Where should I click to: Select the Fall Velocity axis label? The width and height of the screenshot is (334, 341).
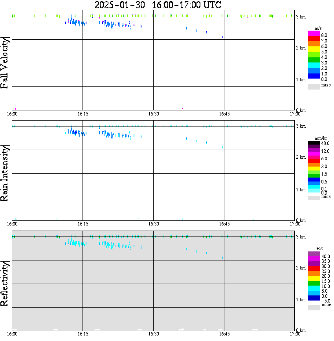(5, 63)
